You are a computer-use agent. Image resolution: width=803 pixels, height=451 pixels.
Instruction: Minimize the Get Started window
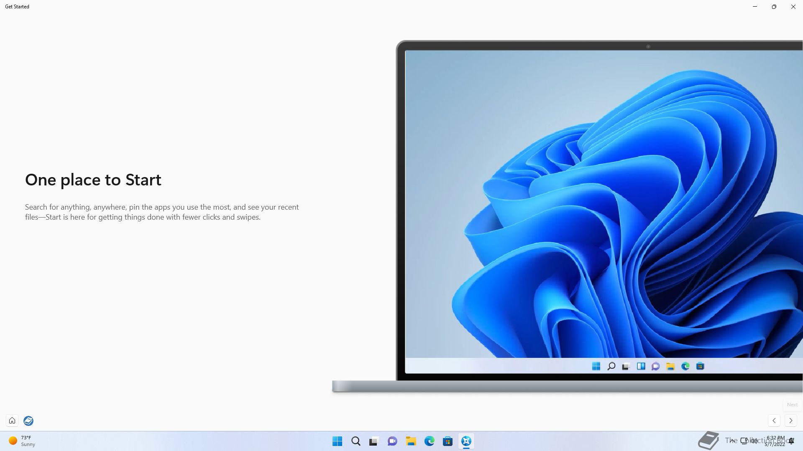(x=755, y=7)
